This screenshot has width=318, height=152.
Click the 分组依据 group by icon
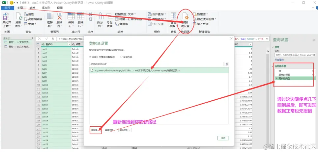[109, 16]
